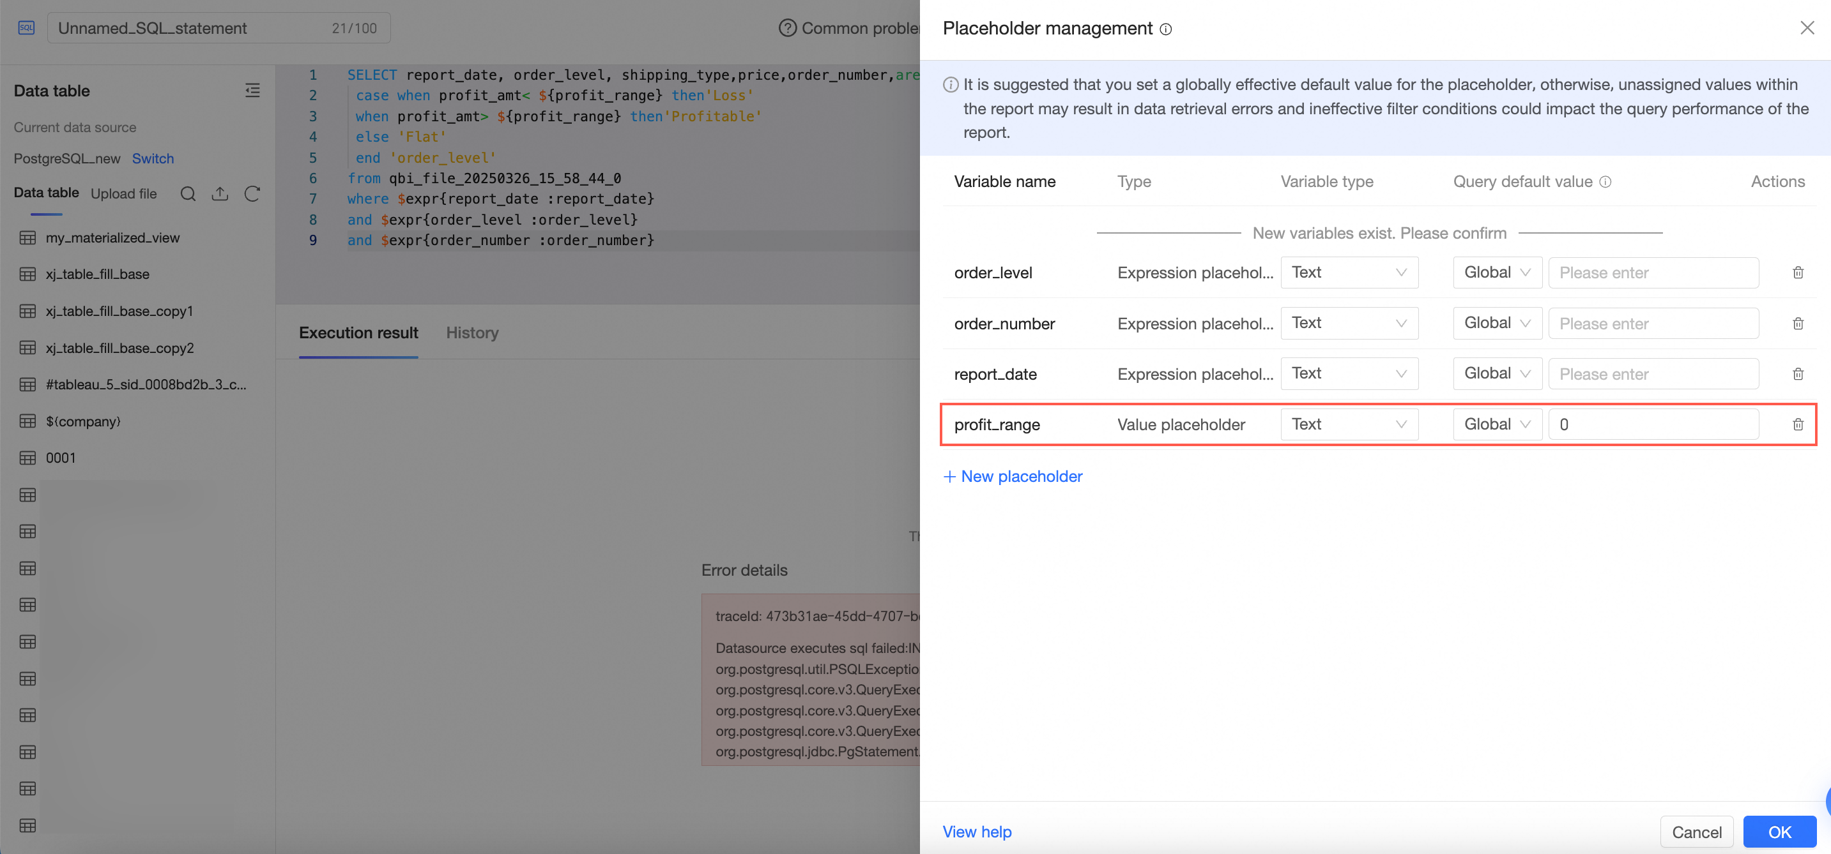Click info icon beside Placeholder management title

[1166, 29]
